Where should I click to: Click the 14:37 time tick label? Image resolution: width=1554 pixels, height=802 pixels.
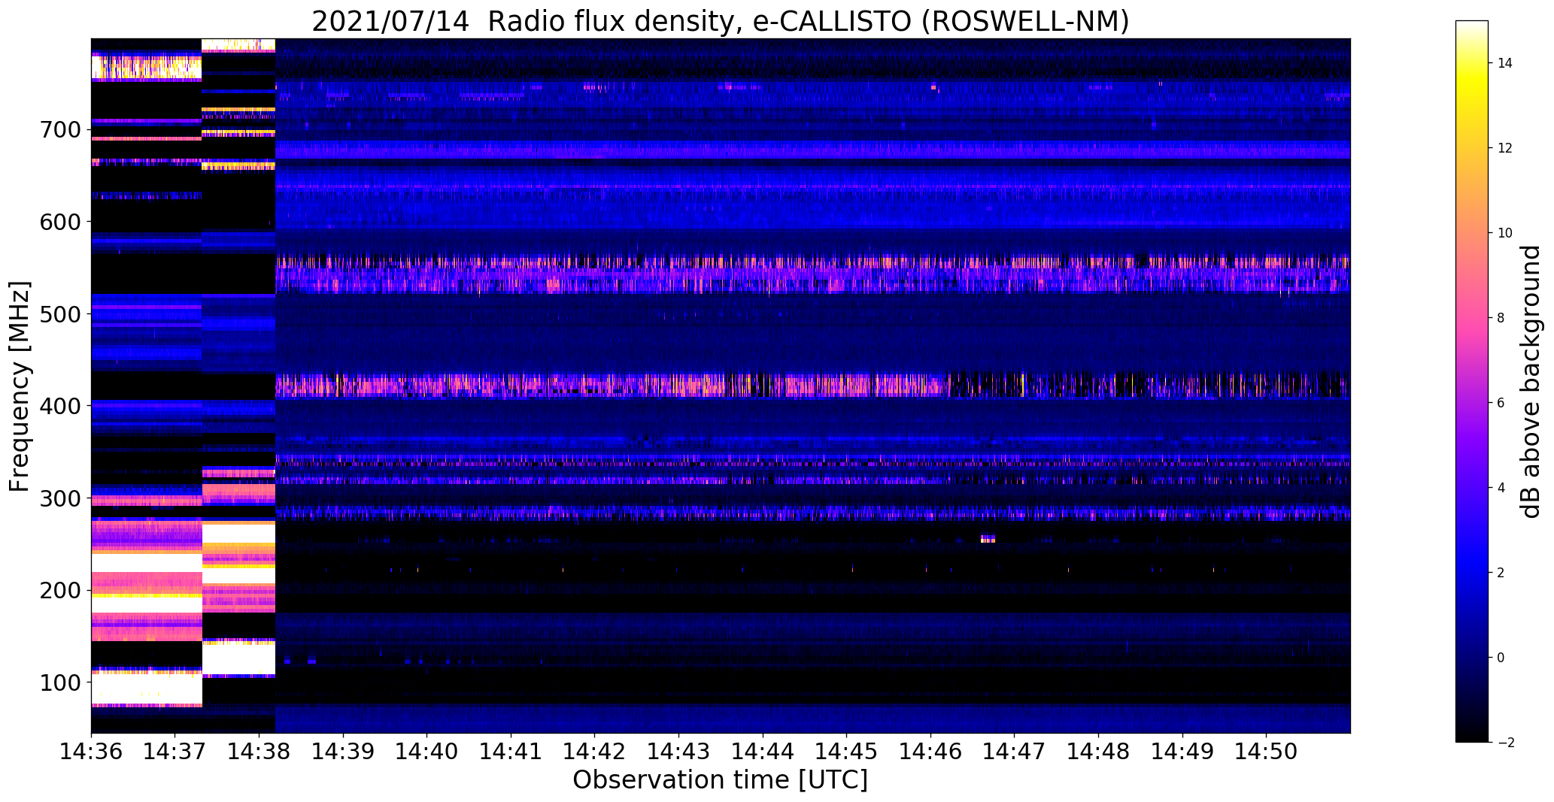pyautogui.click(x=175, y=751)
